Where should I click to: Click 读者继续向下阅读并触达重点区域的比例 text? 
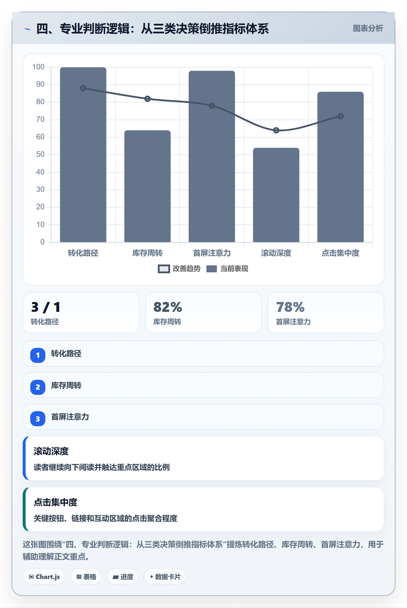(x=102, y=467)
